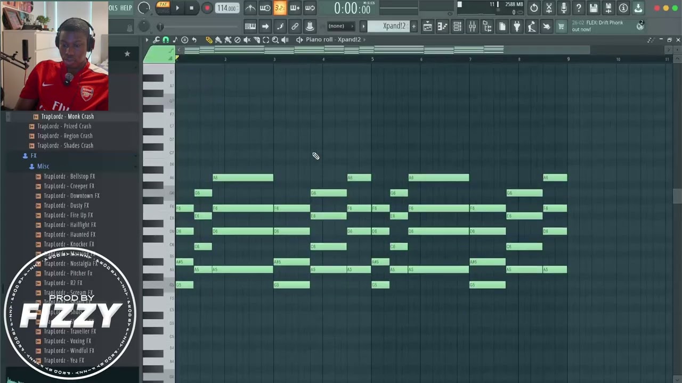Open the Browser panel icon

(x=487, y=27)
